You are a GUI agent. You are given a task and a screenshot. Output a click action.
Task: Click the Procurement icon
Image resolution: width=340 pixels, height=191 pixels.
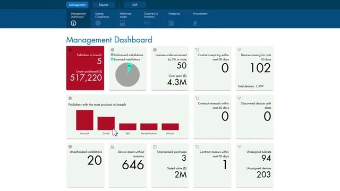point(195,23)
